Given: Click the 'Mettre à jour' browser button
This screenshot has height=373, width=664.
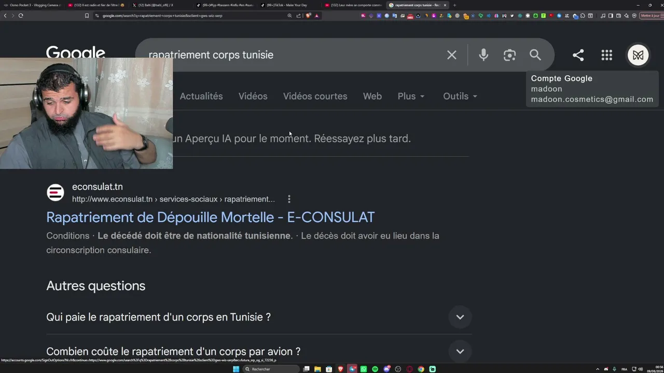Looking at the screenshot, I should (652, 16).
